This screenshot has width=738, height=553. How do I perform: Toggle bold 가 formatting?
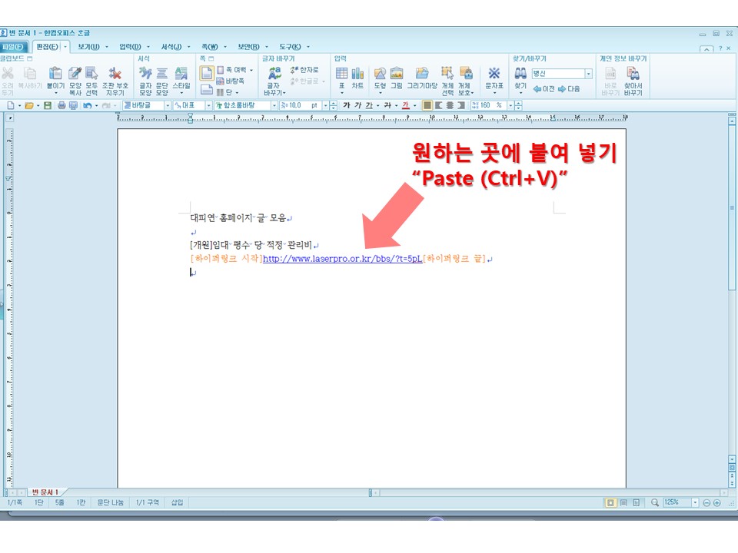[347, 105]
